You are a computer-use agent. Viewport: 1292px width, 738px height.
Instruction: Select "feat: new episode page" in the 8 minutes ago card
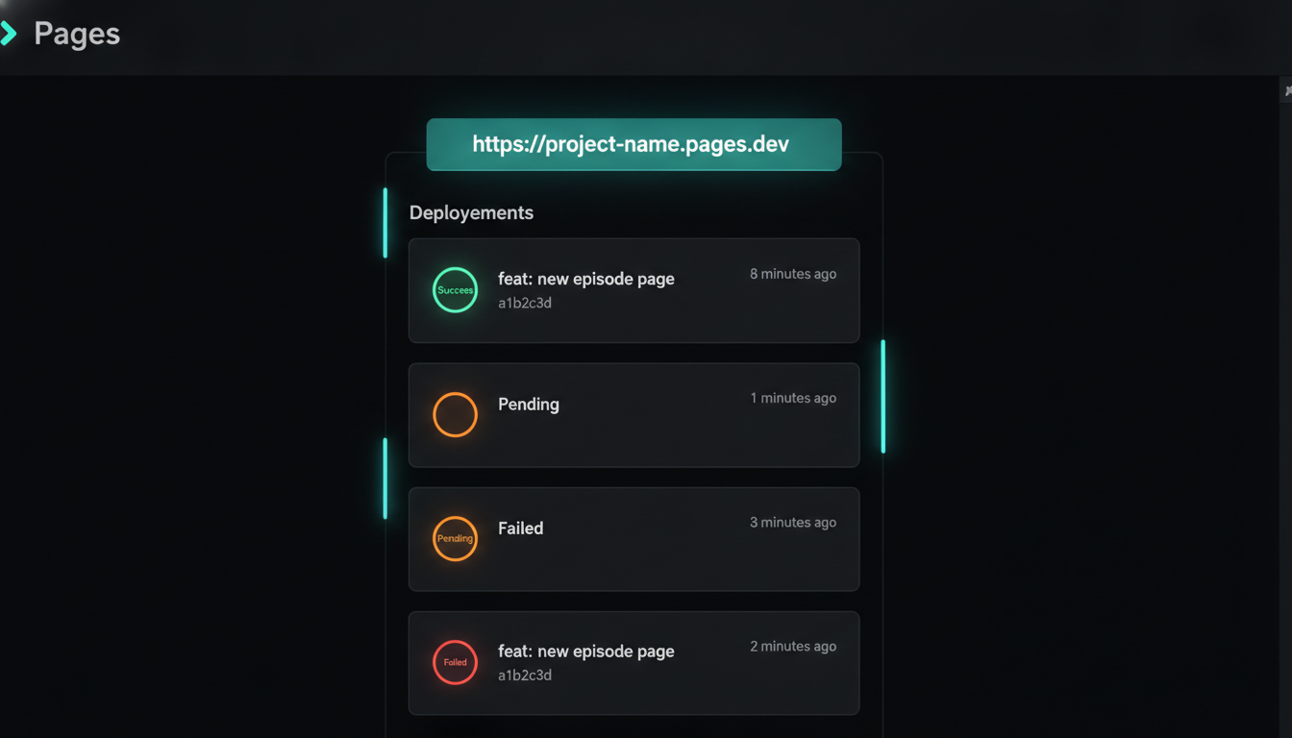(586, 279)
